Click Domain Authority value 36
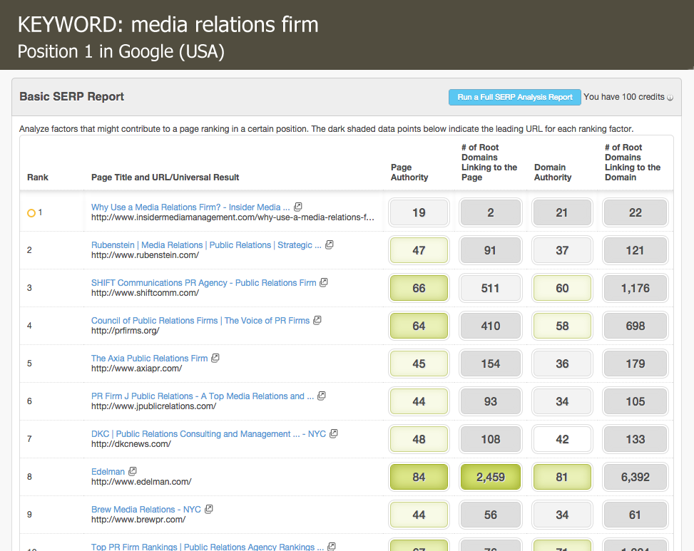This screenshot has height=551, width=694. pos(562,364)
